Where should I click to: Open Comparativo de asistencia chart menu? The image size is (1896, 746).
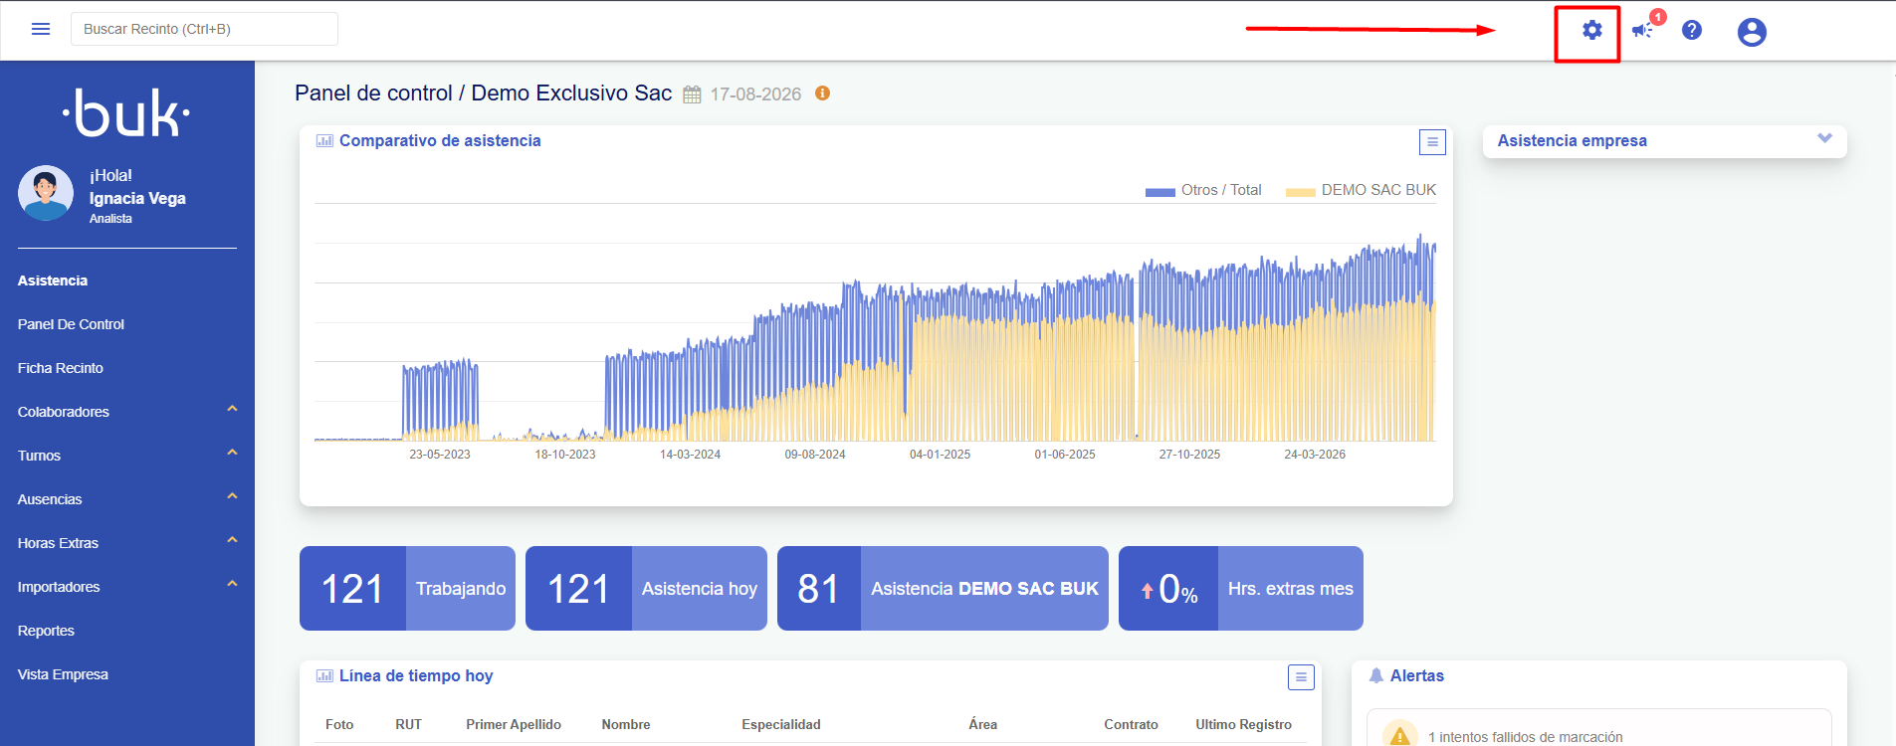click(x=1432, y=142)
